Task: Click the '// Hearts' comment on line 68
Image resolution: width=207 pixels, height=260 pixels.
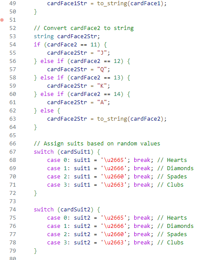Action: point(172,160)
